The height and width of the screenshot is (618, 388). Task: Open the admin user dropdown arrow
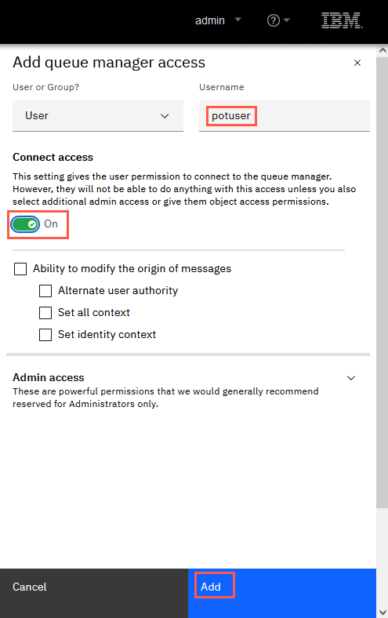click(238, 20)
